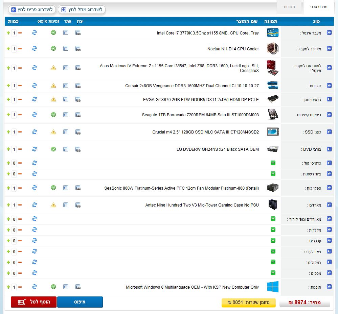Click green availability check for Seagate 1TB Barracuda
This screenshot has height=314, width=338.
pos(53,115)
